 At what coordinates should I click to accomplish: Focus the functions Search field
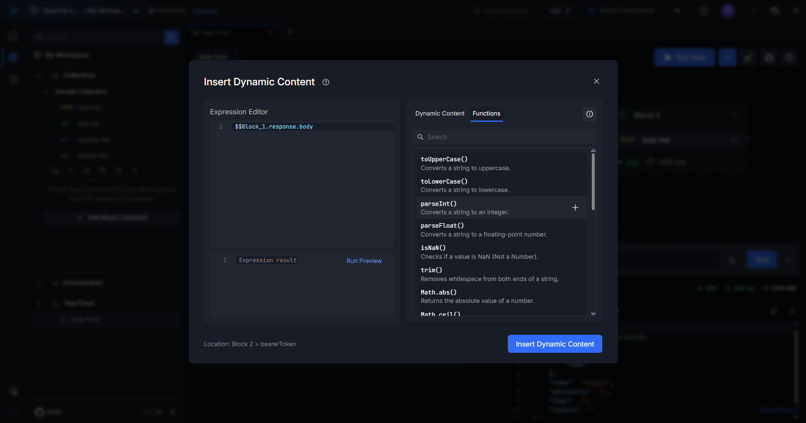(x=508, y=137)
